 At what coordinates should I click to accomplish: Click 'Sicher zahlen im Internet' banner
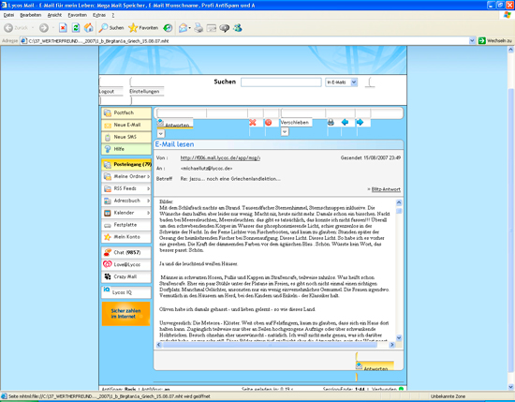tap(125, 314)
